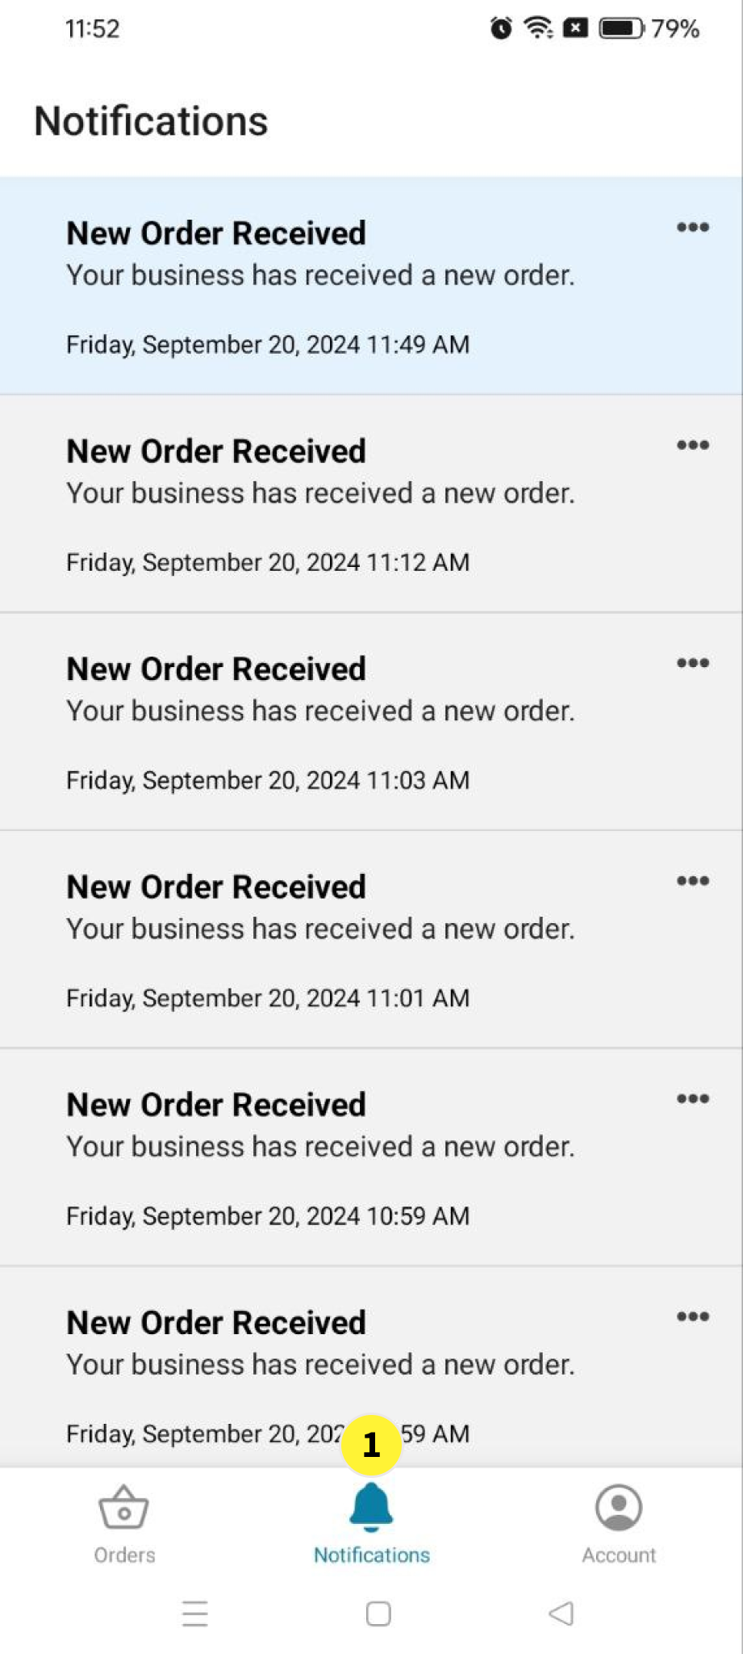Select the 10:59 AM new order notification

[x=323, y=1159]
